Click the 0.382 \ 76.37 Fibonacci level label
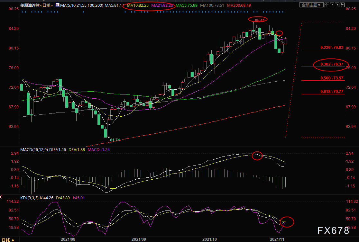This screenshot has width=359, height=242. 332,64
